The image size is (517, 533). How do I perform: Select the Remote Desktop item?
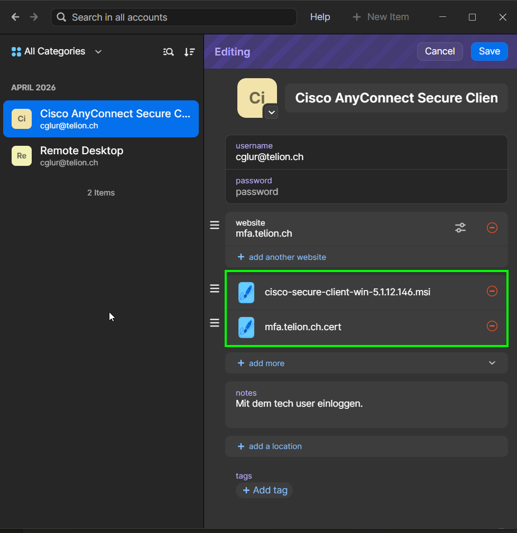point(101,156)
